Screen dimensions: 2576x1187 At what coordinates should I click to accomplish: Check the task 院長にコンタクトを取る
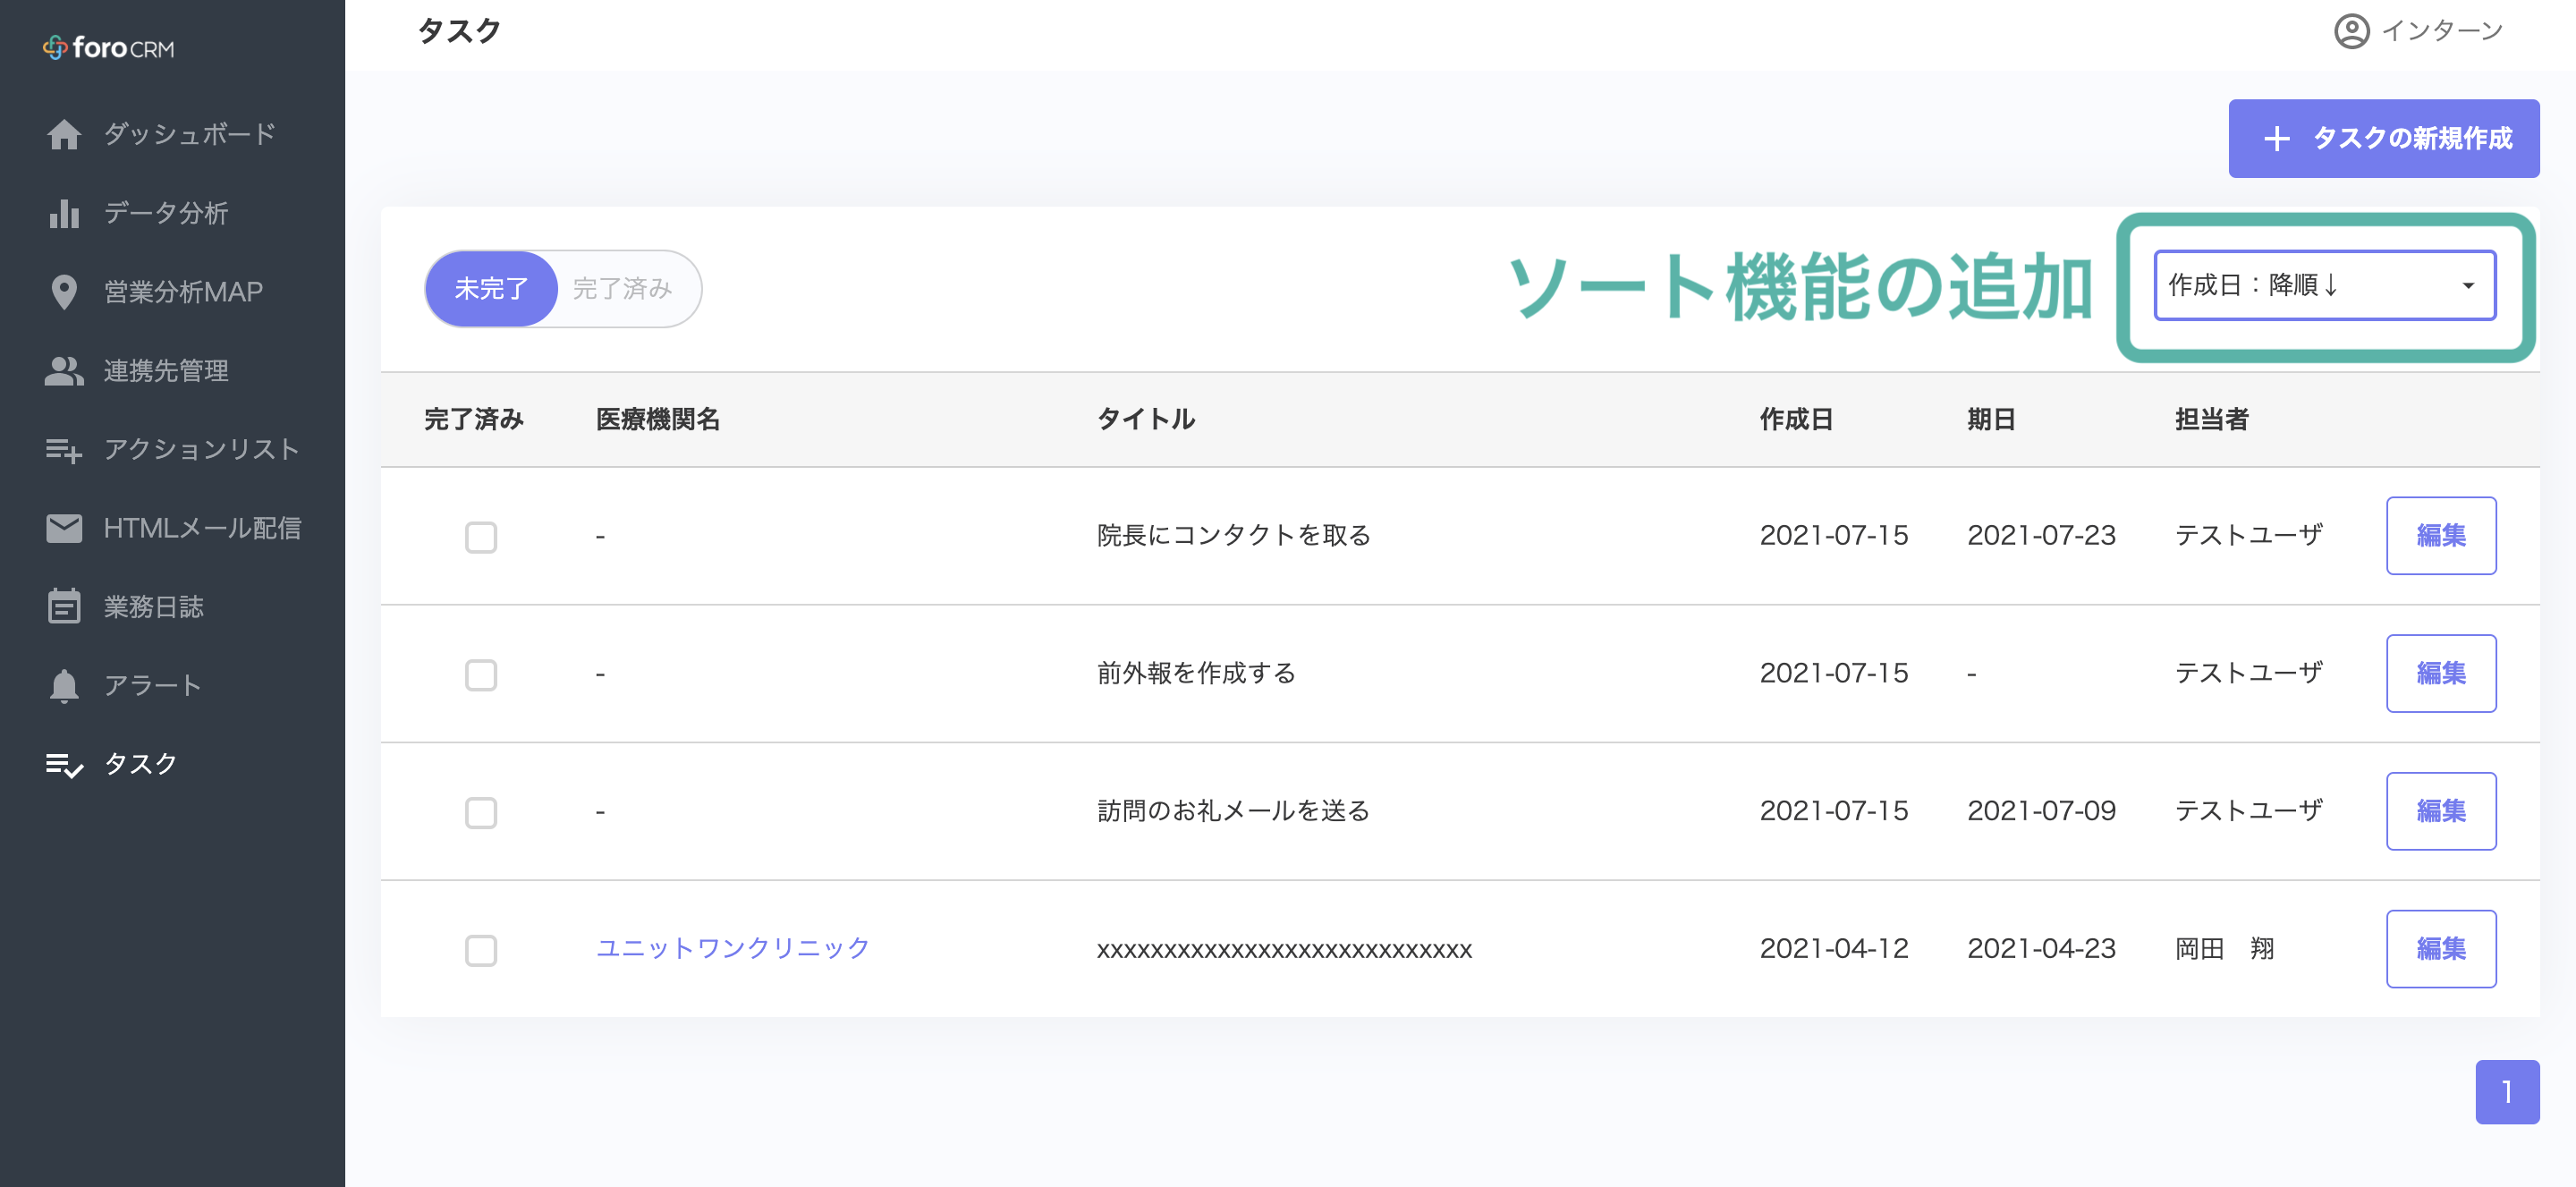click(481, 537)
